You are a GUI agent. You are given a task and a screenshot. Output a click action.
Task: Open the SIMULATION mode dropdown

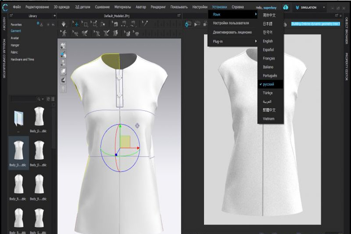(x=324, y=7)
